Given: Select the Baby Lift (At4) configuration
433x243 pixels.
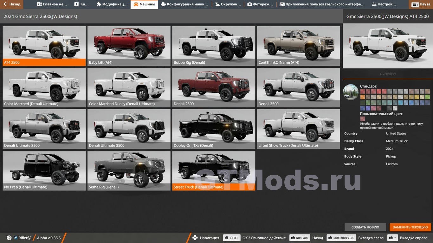Looking at the screenshot, I should coord(129,46).
